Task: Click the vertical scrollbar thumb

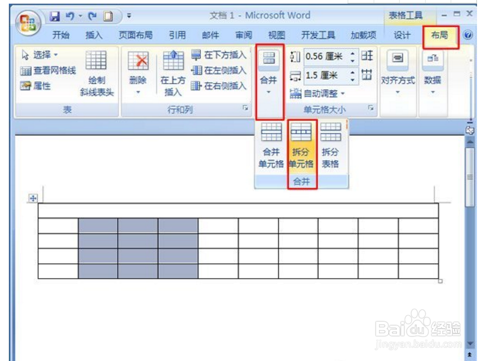Action: (470, 177)
